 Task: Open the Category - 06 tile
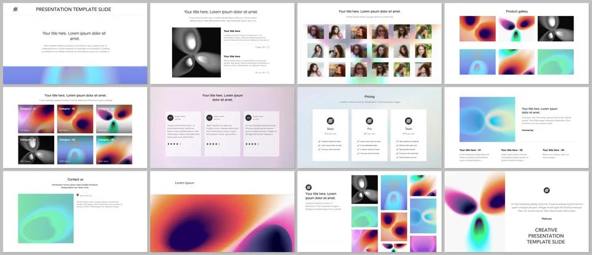click(x=114, y=150)
